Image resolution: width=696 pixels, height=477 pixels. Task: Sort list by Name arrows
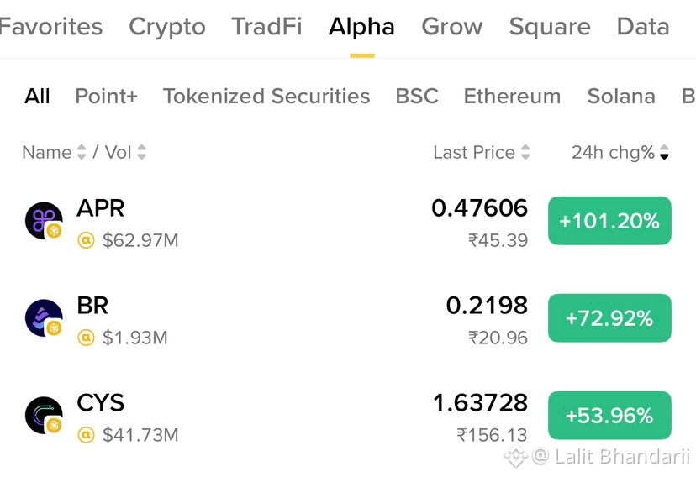click(82, 152)
